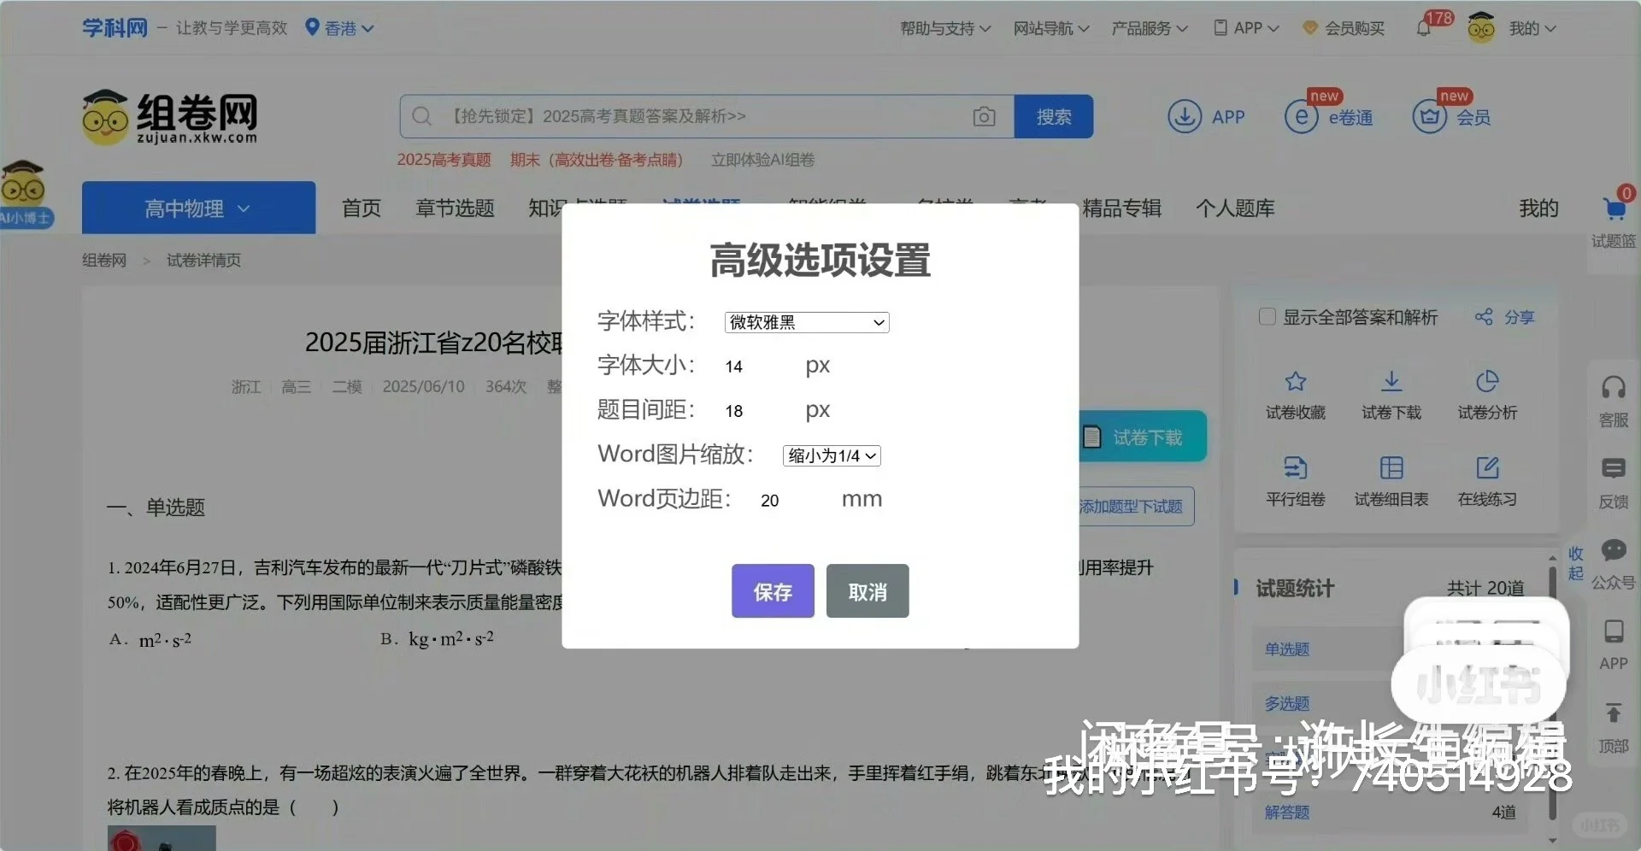Screen dimensions: 1641x851
Task: Change Word图片缩放 dropdown selection
Action: point(831,455)
